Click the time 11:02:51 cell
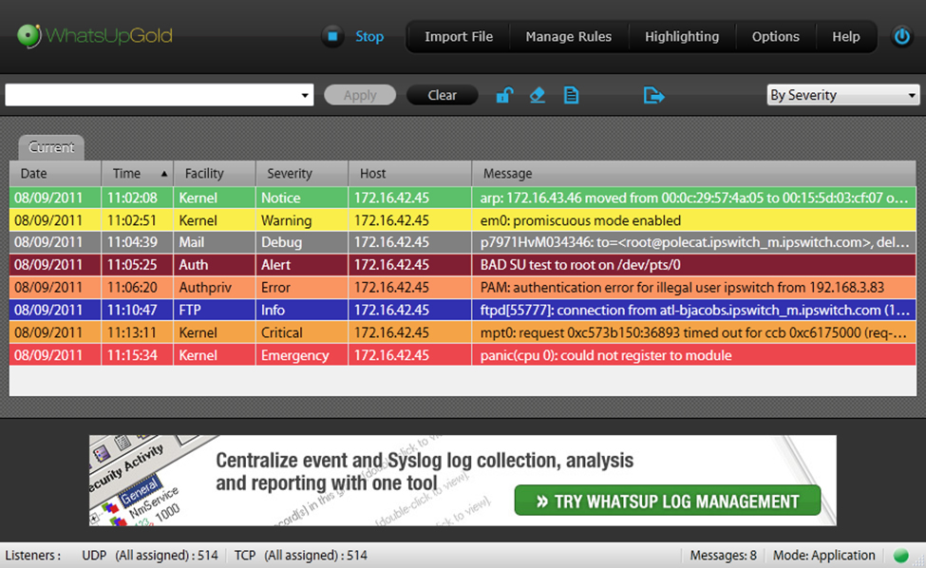Viewport: 926px width, 568px height. pos(137,220)
